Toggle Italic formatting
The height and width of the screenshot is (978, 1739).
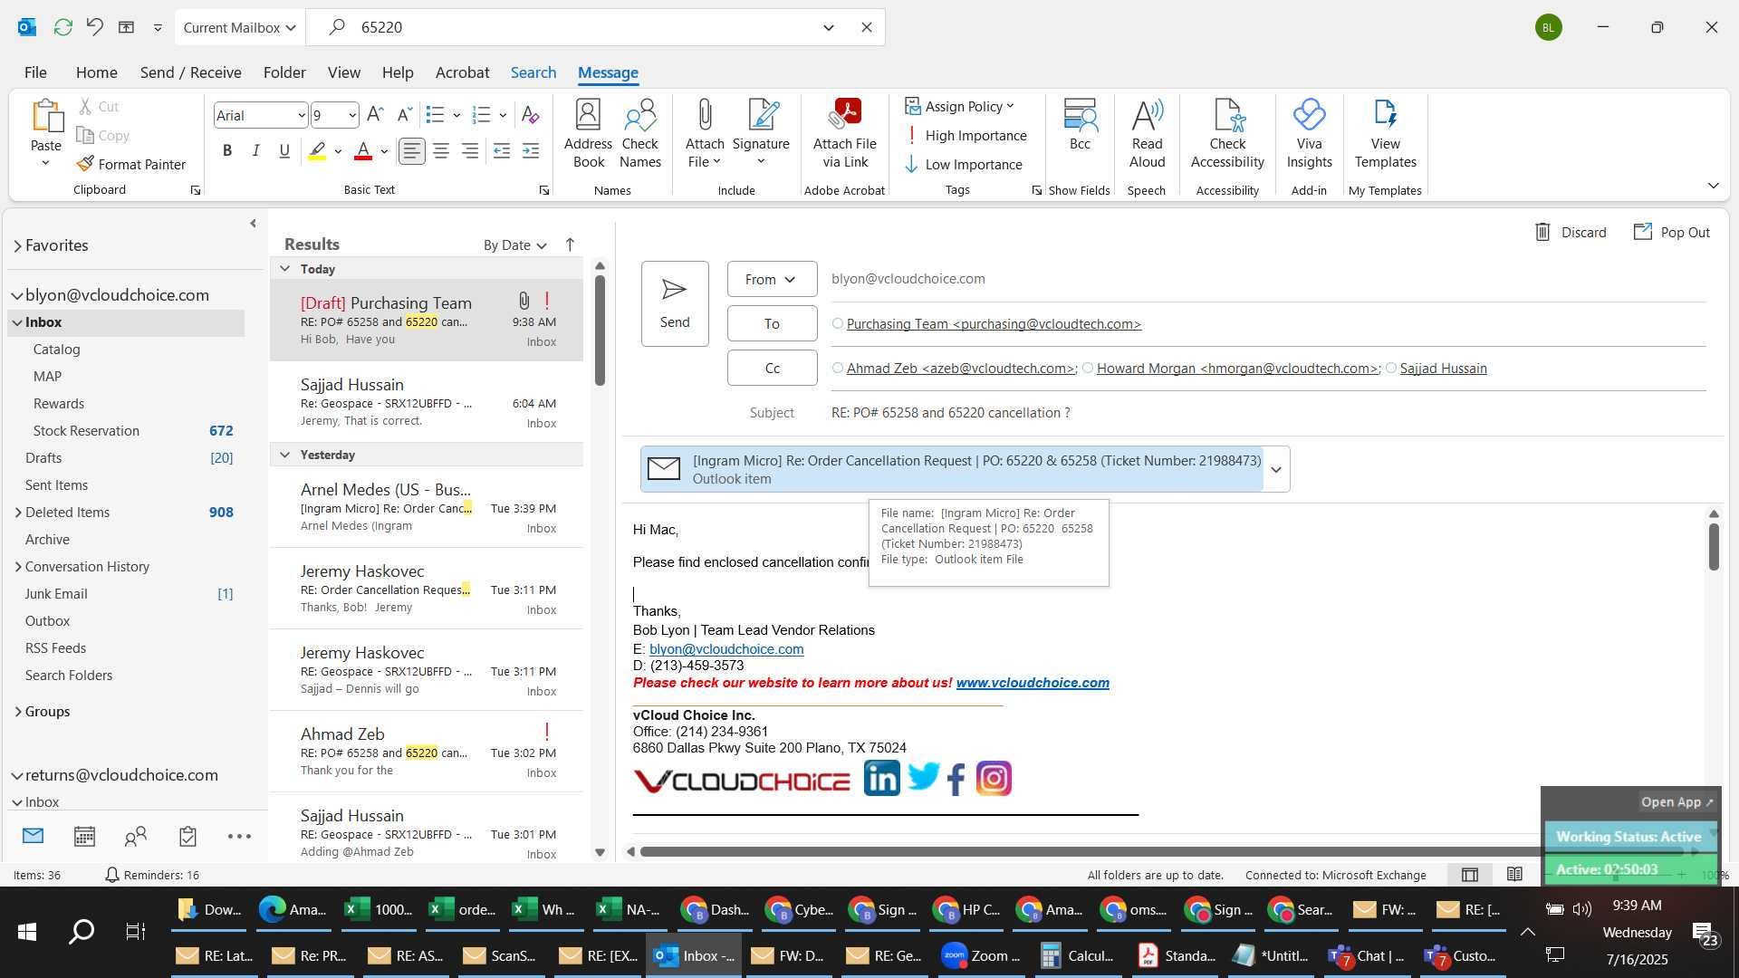pyautogui.click(x=256, y=151)
